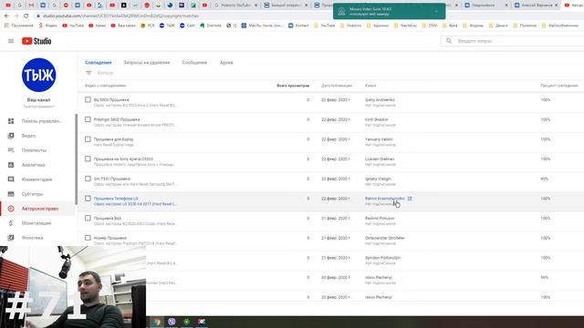Open Монетизация in the sidebar
Viewport: 584px width, 328px height.
coord(37,223)
